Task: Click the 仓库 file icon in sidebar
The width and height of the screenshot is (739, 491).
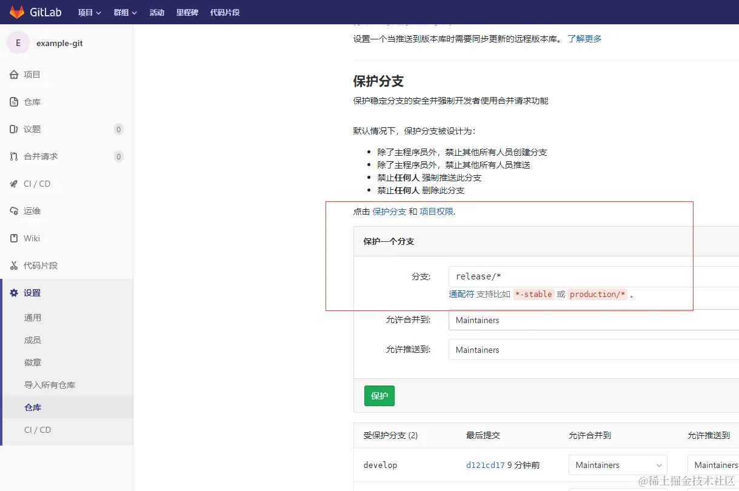Action: [14, 102]
